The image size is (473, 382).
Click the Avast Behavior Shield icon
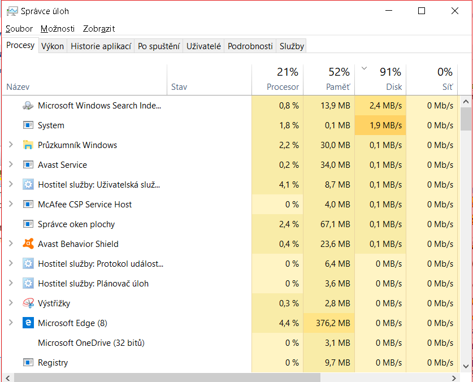[28, 244]
